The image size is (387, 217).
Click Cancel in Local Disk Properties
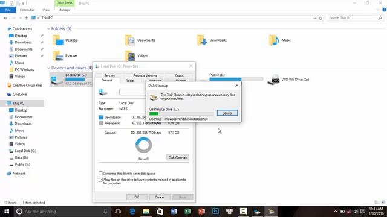pyautogui.click(x=160, y=197)
